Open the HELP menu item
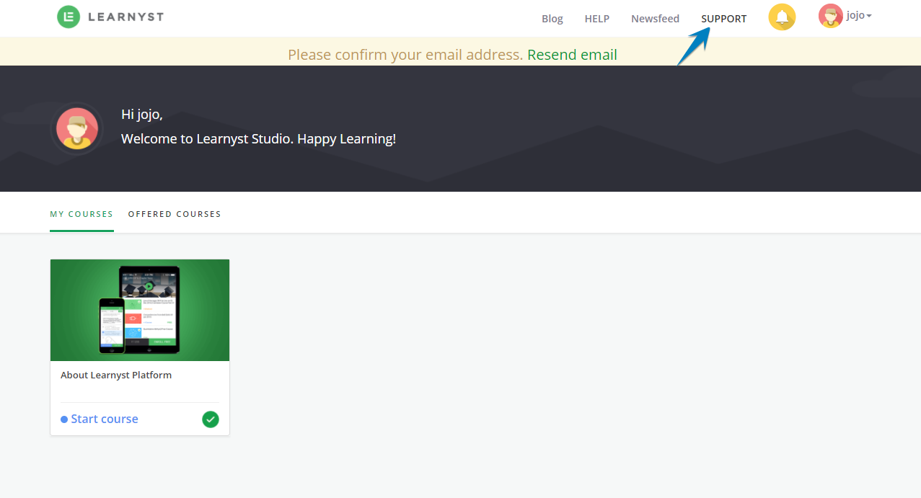 click(x=597, y=19)
